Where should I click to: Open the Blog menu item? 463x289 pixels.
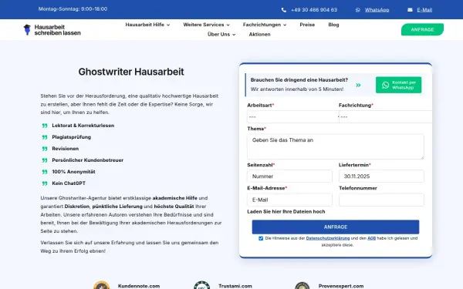pos(333,25)
